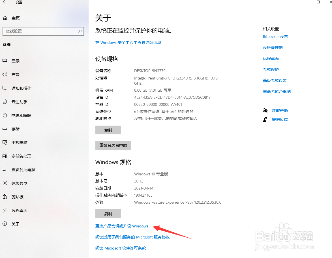Click install date 2021-04-14
Viewport: 332px width, 258px height.
pos(143,188)
